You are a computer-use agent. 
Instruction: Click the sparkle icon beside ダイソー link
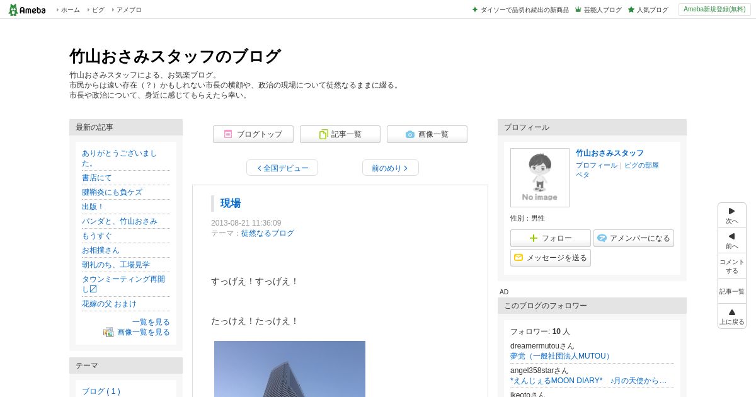(475, 10)
